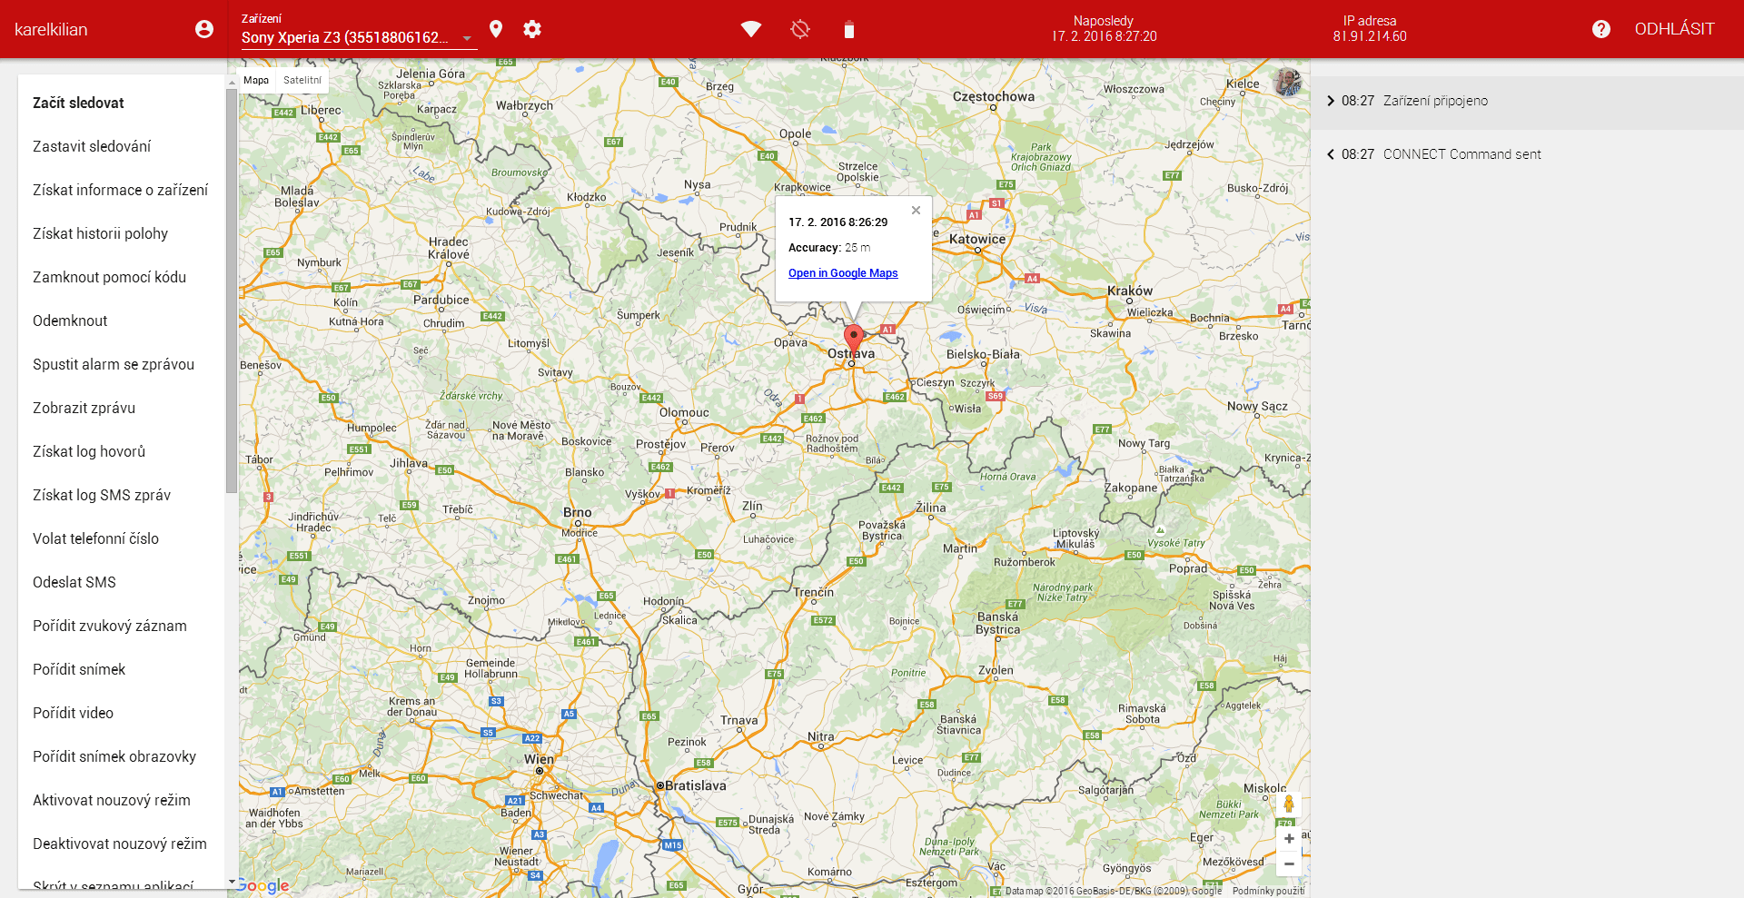Click the screen rotation lock status icon

[800, 29]
